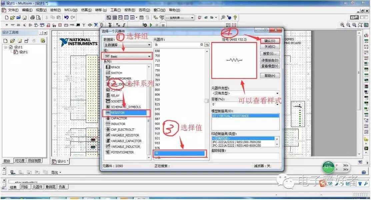Open a file using the folder toolbar icon

12,18
